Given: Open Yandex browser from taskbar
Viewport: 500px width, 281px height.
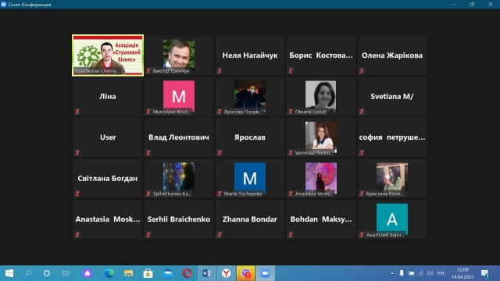Looking at the screenshot, I should click(x=227, y=273).
